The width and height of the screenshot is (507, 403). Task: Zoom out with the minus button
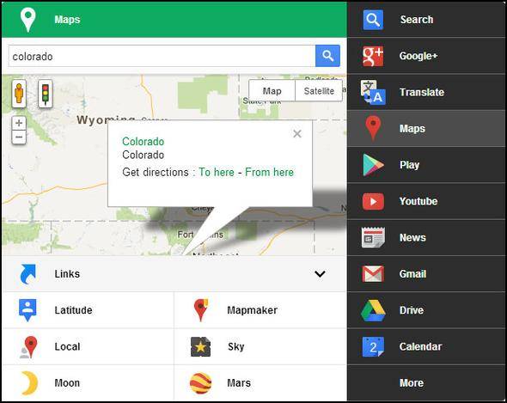19,137
